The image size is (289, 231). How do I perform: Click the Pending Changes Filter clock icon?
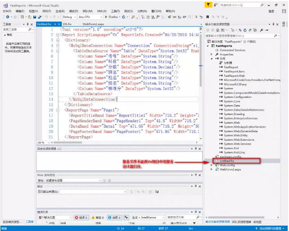pos(233,30)
